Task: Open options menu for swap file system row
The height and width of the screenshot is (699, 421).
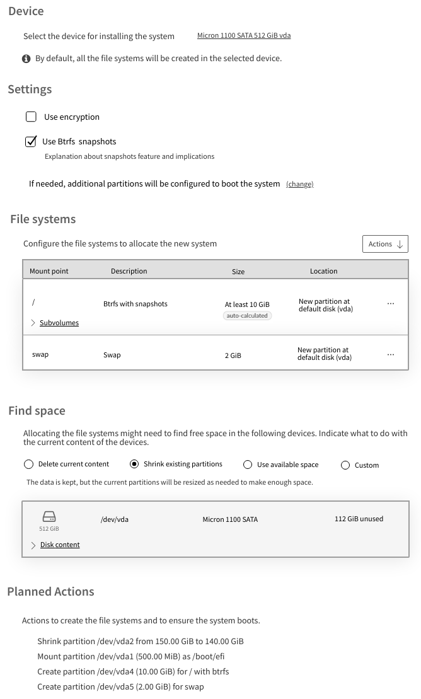Action: 391,355
